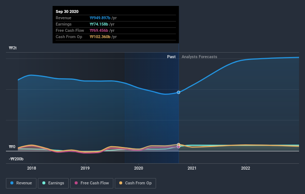Click the Past label on chart
This screenshot has height=194, width=305.
[171, 57]
